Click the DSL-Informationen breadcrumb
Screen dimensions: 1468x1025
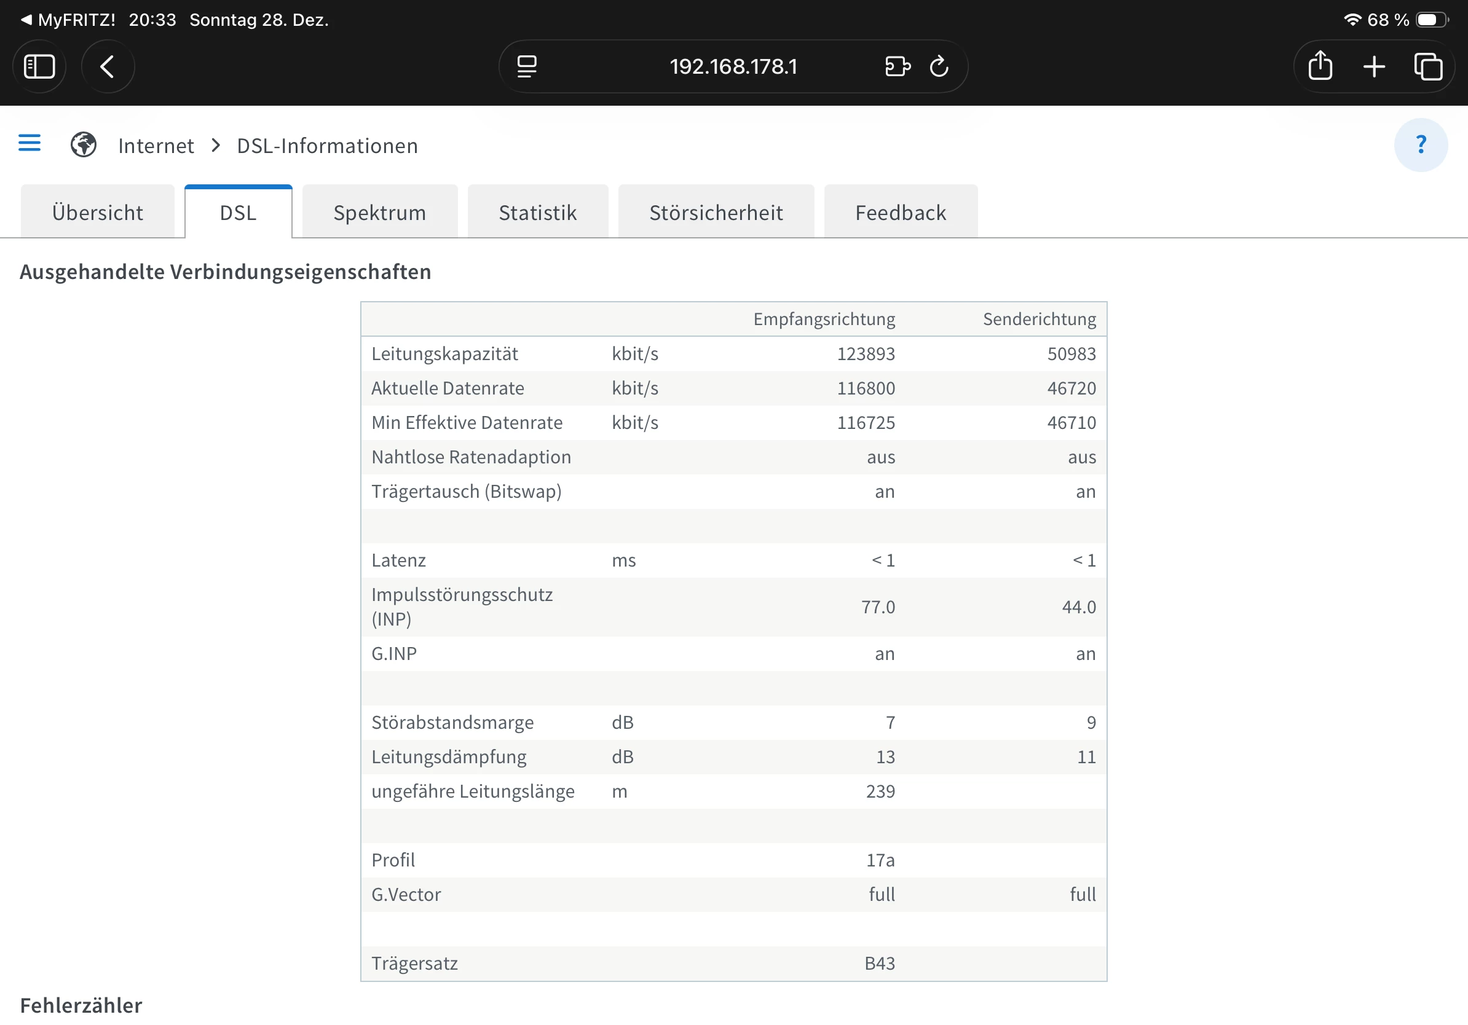click(328, 146)
